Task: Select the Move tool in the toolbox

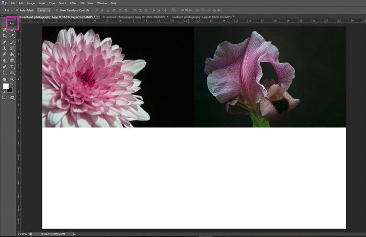Action: coord(12,23)
